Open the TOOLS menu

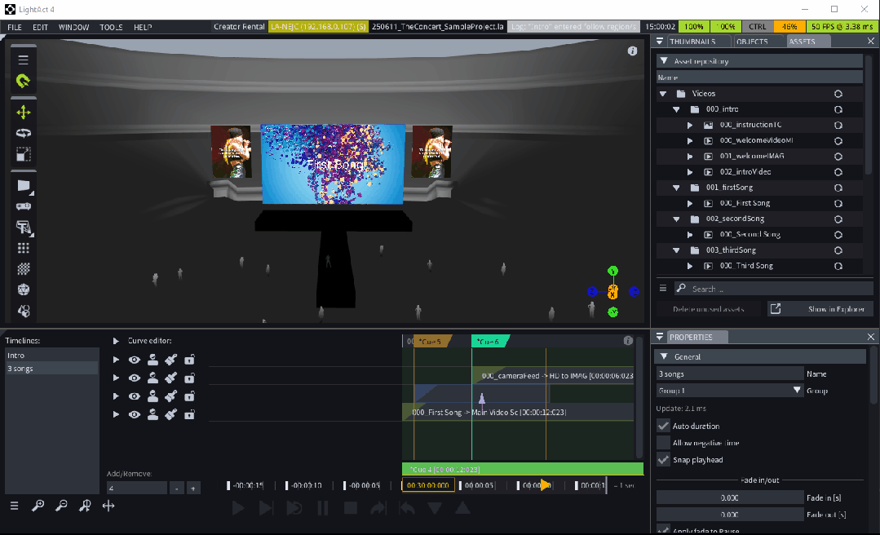[111, 27]
